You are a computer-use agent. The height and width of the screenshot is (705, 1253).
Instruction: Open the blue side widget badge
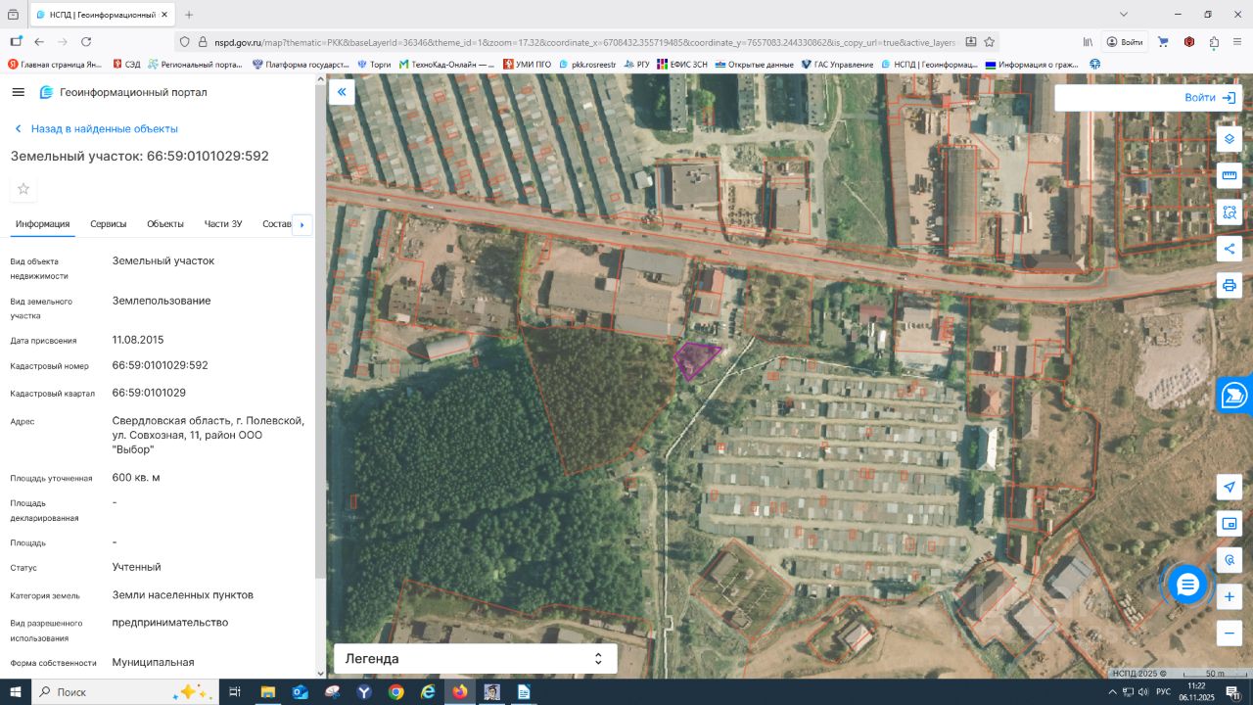pyautogui.click(x=1235, y=396)
